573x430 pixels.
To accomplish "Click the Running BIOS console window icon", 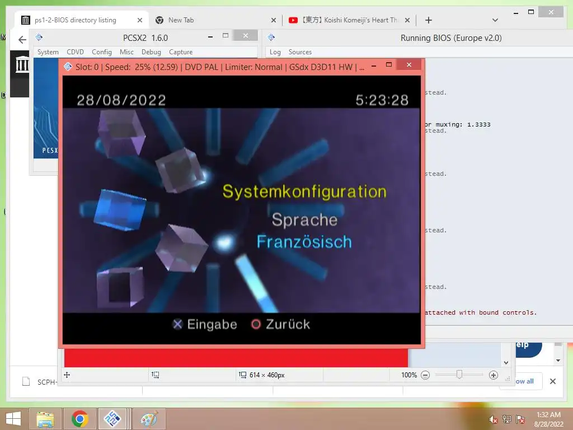I will point(271,38).
